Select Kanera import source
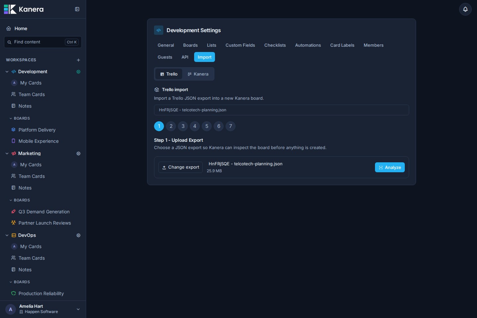Image resolution: width=477 pixels, height=318 pixels. tap(198, 74)
